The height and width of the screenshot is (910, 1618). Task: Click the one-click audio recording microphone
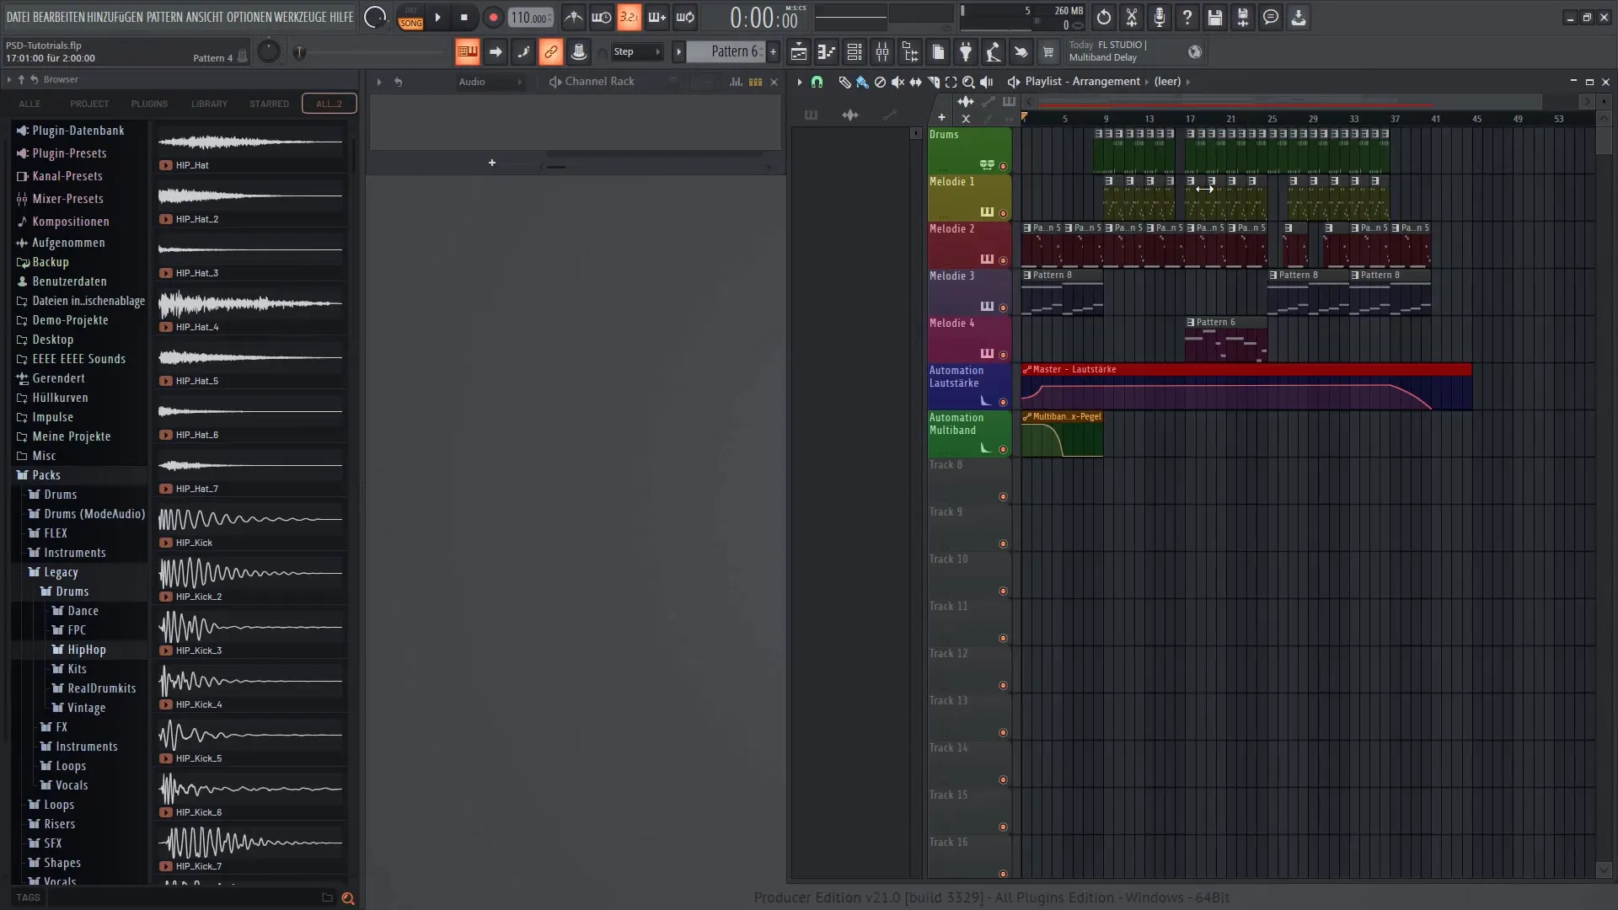click(1160, 17)
